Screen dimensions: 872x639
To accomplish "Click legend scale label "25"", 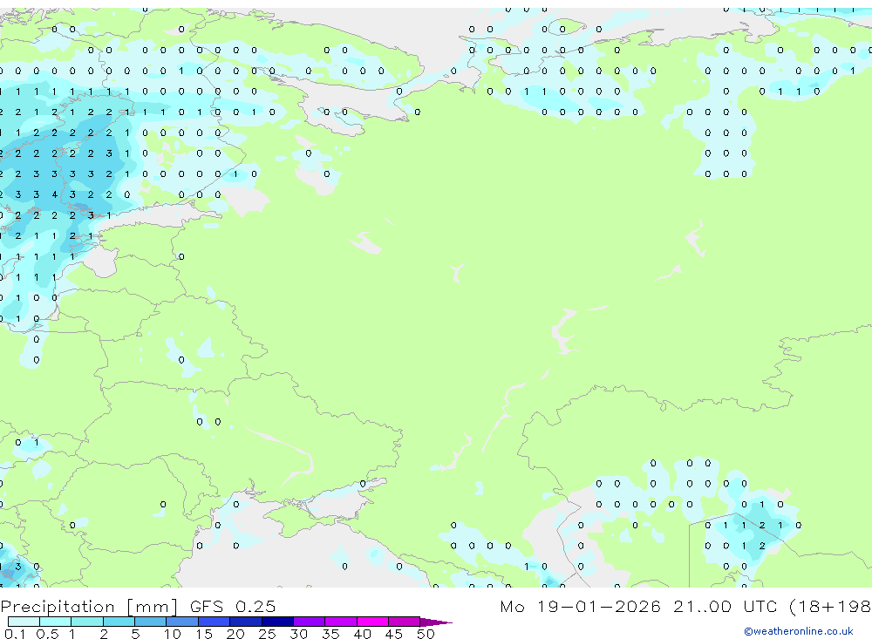I will (x=267, y=634).
